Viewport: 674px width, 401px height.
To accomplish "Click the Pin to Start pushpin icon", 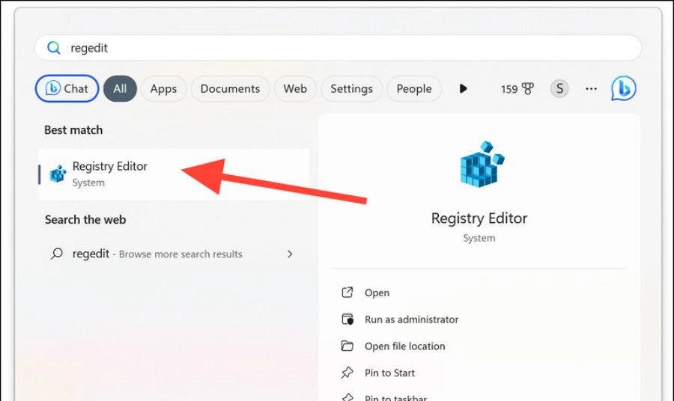I will [347, 373].
